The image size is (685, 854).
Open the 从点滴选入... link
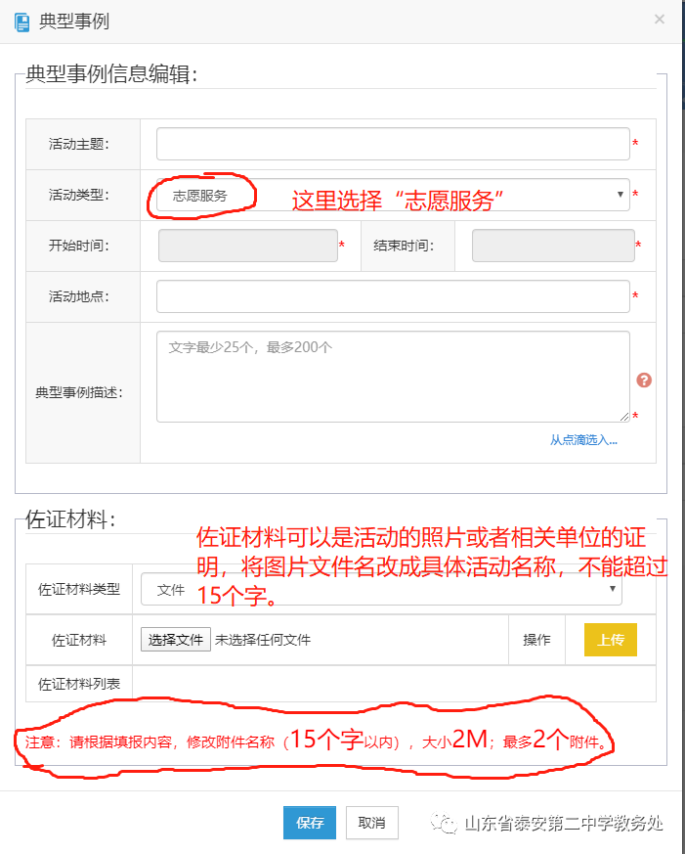pos(583,440)
